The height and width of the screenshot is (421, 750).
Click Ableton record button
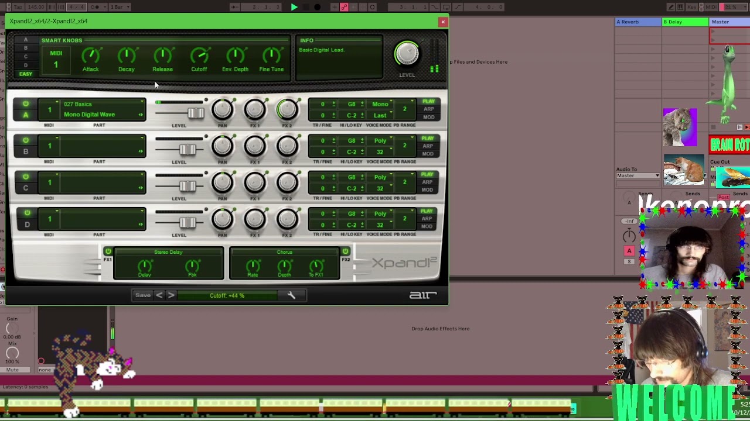coord(318,7)
